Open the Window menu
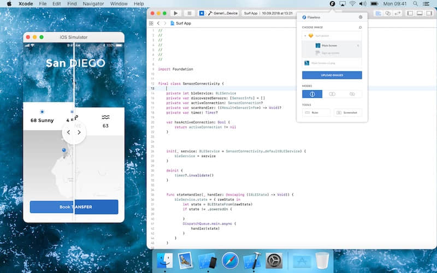Image resolution: width=437 pixels, height=273 pixels. tap(119, 4)
